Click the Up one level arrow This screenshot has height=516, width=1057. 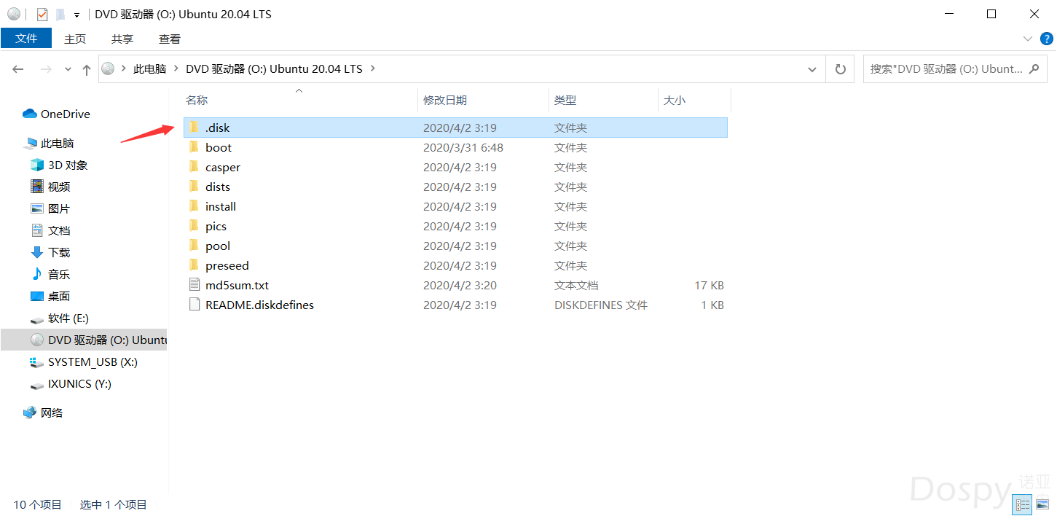tap(87, 69)
